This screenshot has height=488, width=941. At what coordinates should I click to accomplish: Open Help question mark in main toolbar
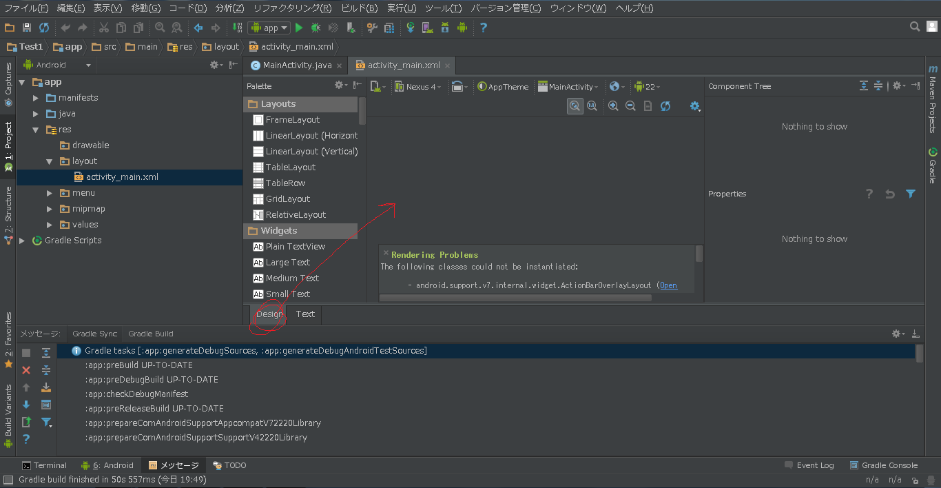click(x=484, y=28)
